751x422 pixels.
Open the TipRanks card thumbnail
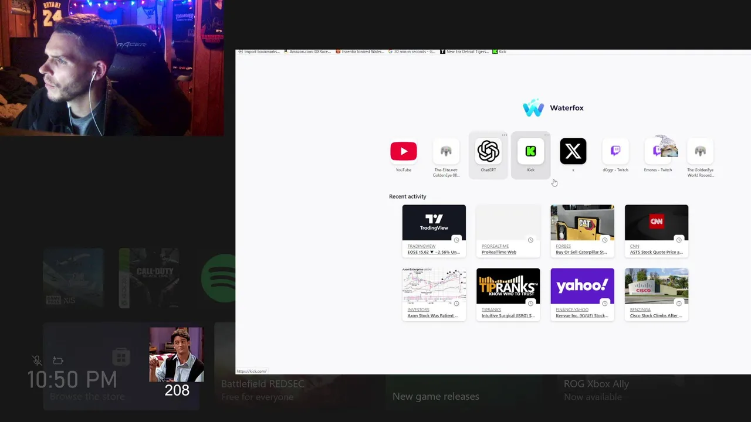(x=508, y=286)
